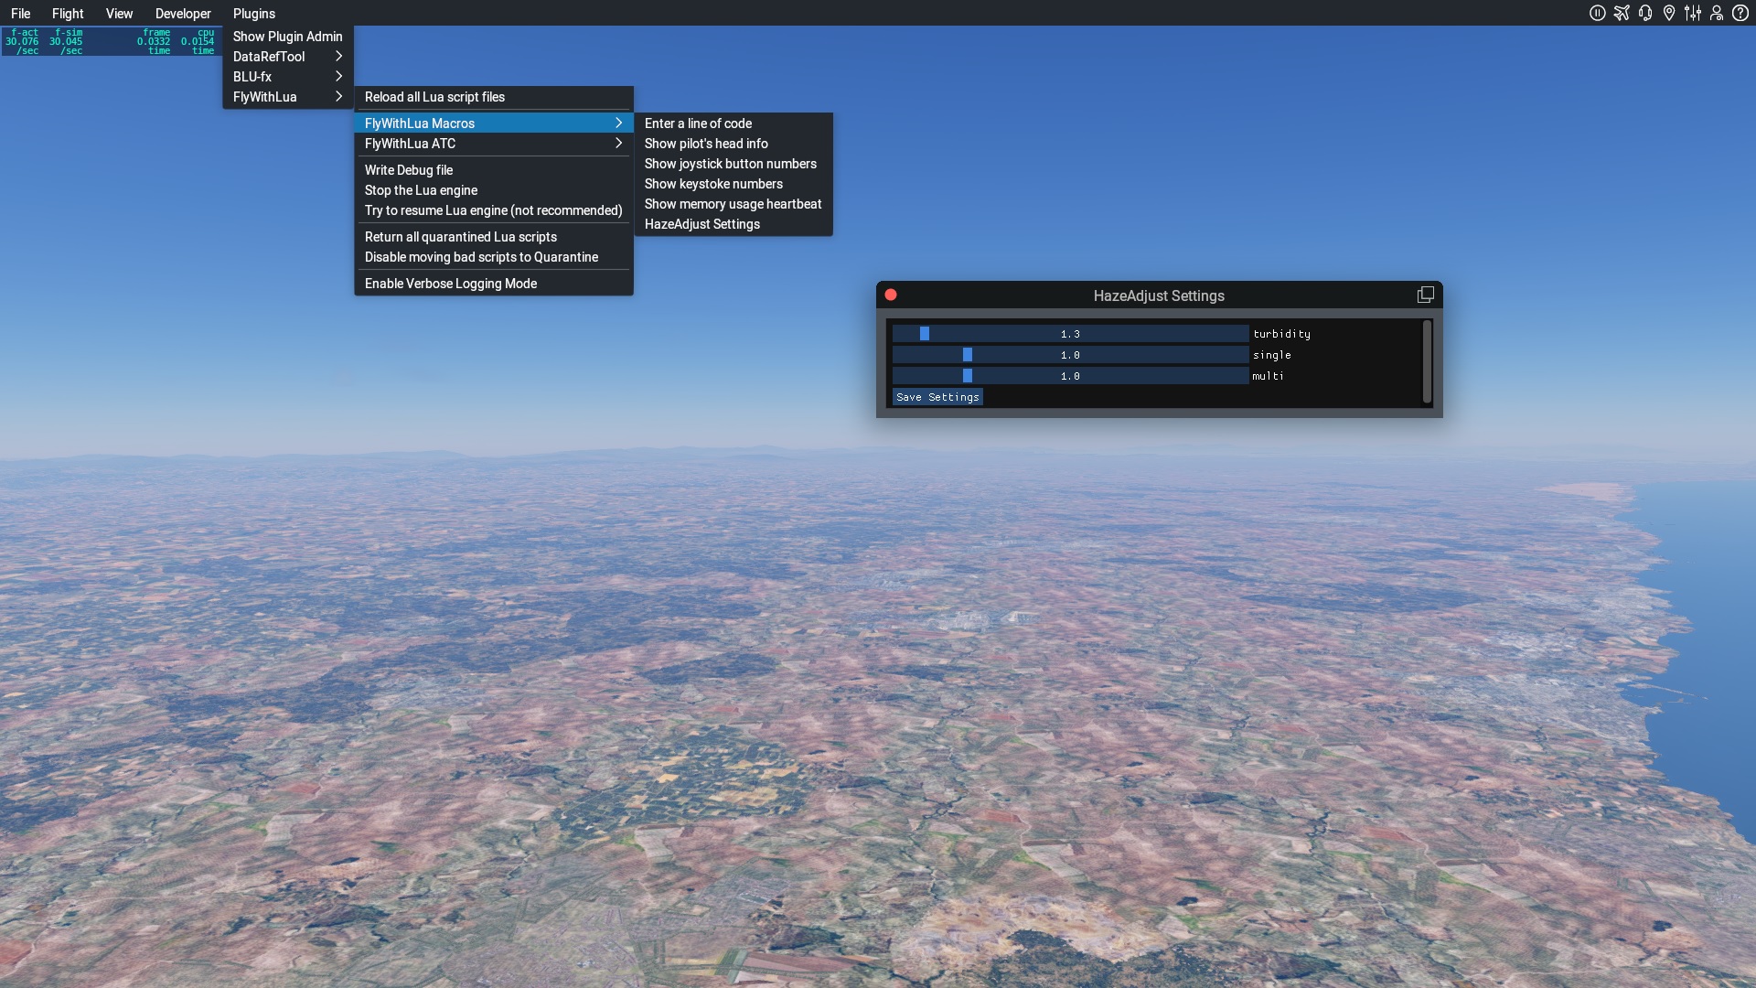Open settings sliders icon in top bar
The height and width of the screenshot is (988, 1756).
pyautogui.click(x=1693, y=13)
